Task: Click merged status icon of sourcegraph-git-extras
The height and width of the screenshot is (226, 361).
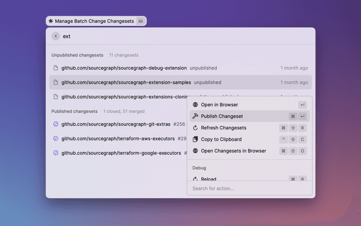Action: pyautogui.click(x=55, y=124)
